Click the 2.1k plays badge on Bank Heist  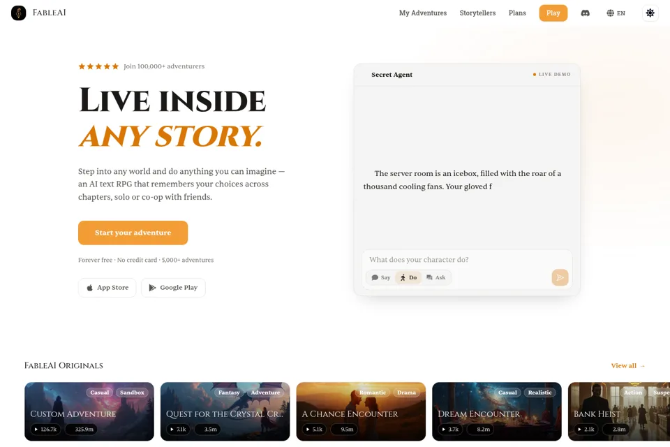coord(586,429)
